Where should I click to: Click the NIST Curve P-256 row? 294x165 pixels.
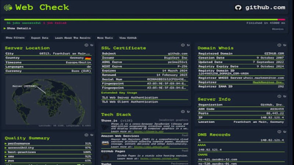click(144, 66)
